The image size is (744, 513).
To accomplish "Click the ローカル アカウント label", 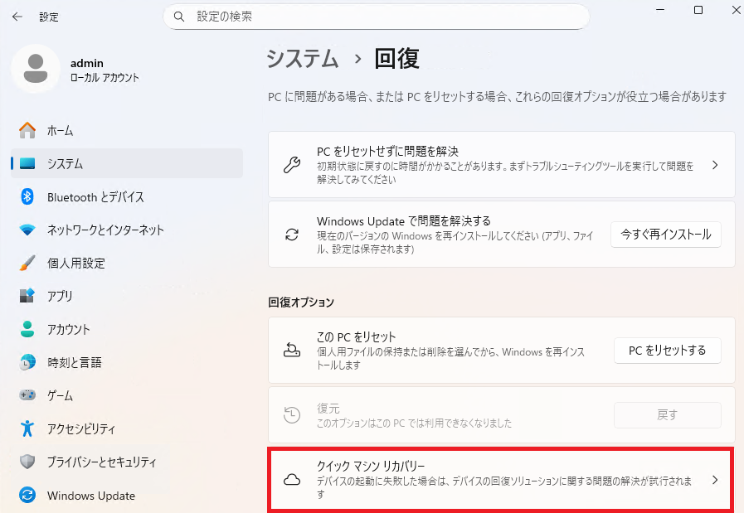I will coord(105,78).
